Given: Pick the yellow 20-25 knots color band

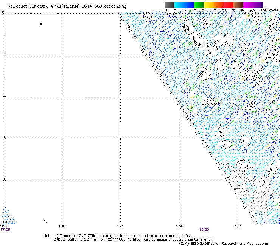Looking at the screenshot, I should [209, 5].
